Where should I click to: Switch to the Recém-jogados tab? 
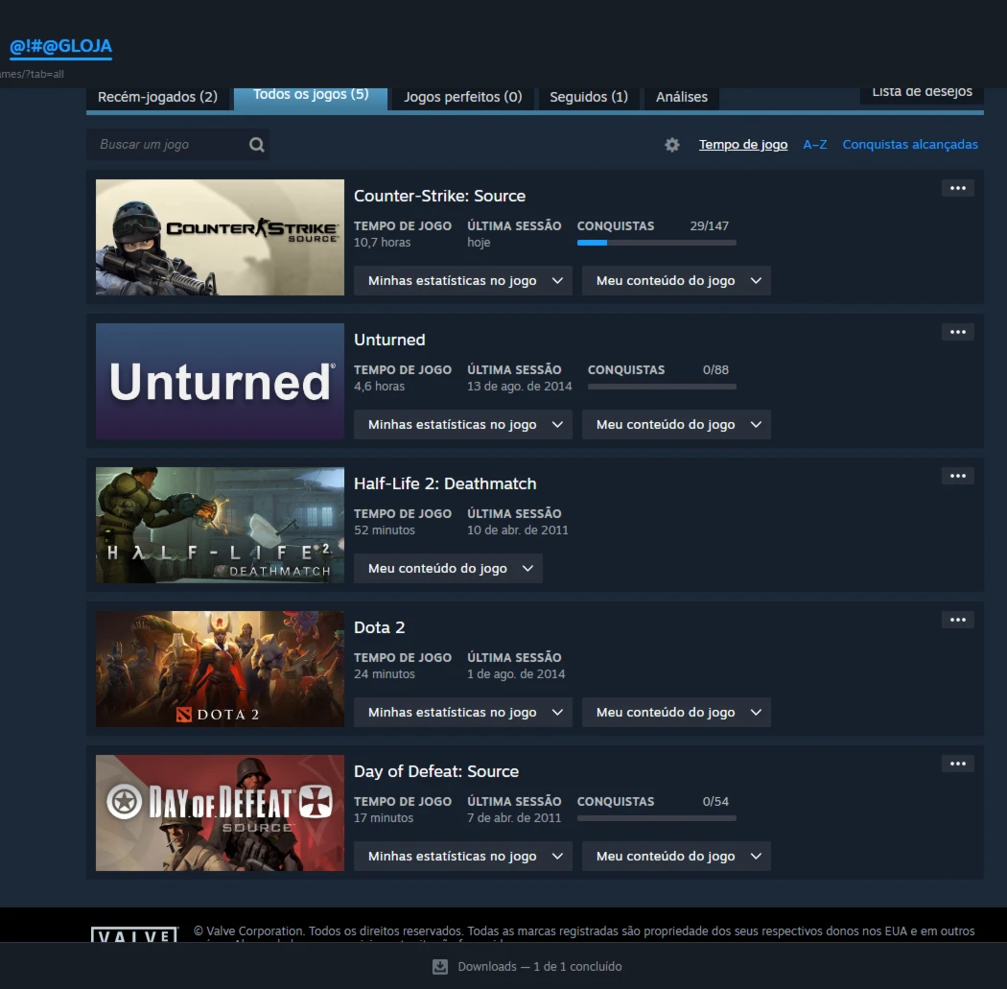[157, 97]
